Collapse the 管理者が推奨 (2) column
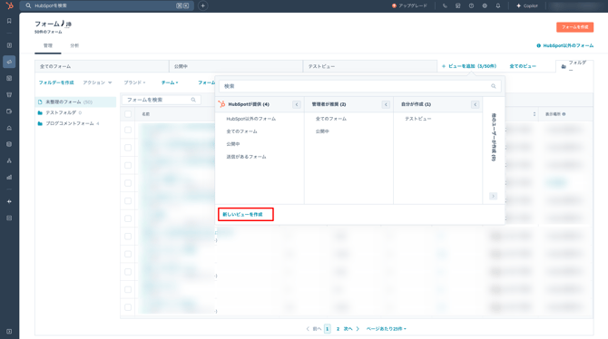 [386, 104]
